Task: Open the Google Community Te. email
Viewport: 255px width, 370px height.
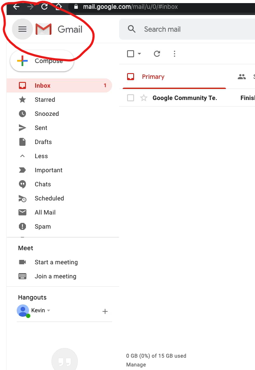Action: coord(187,98)
